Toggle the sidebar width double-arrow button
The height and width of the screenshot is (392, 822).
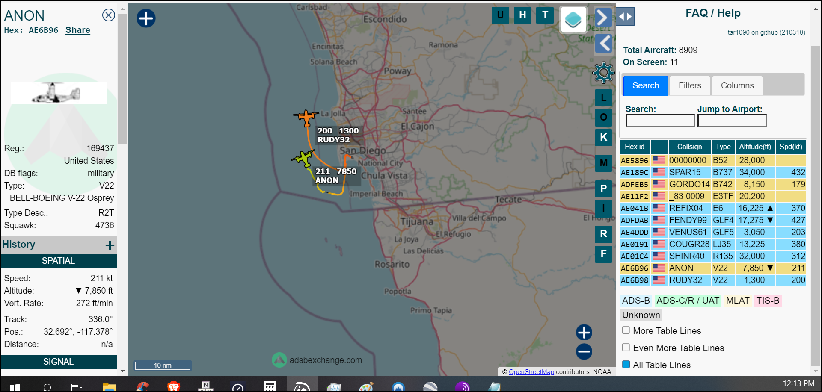coord(625,17)
